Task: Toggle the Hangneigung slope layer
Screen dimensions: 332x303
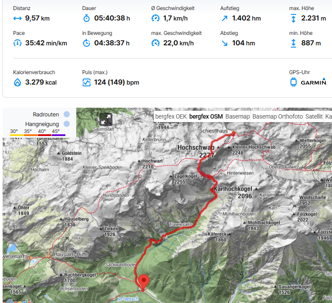Action: click(x=67, y=124)
